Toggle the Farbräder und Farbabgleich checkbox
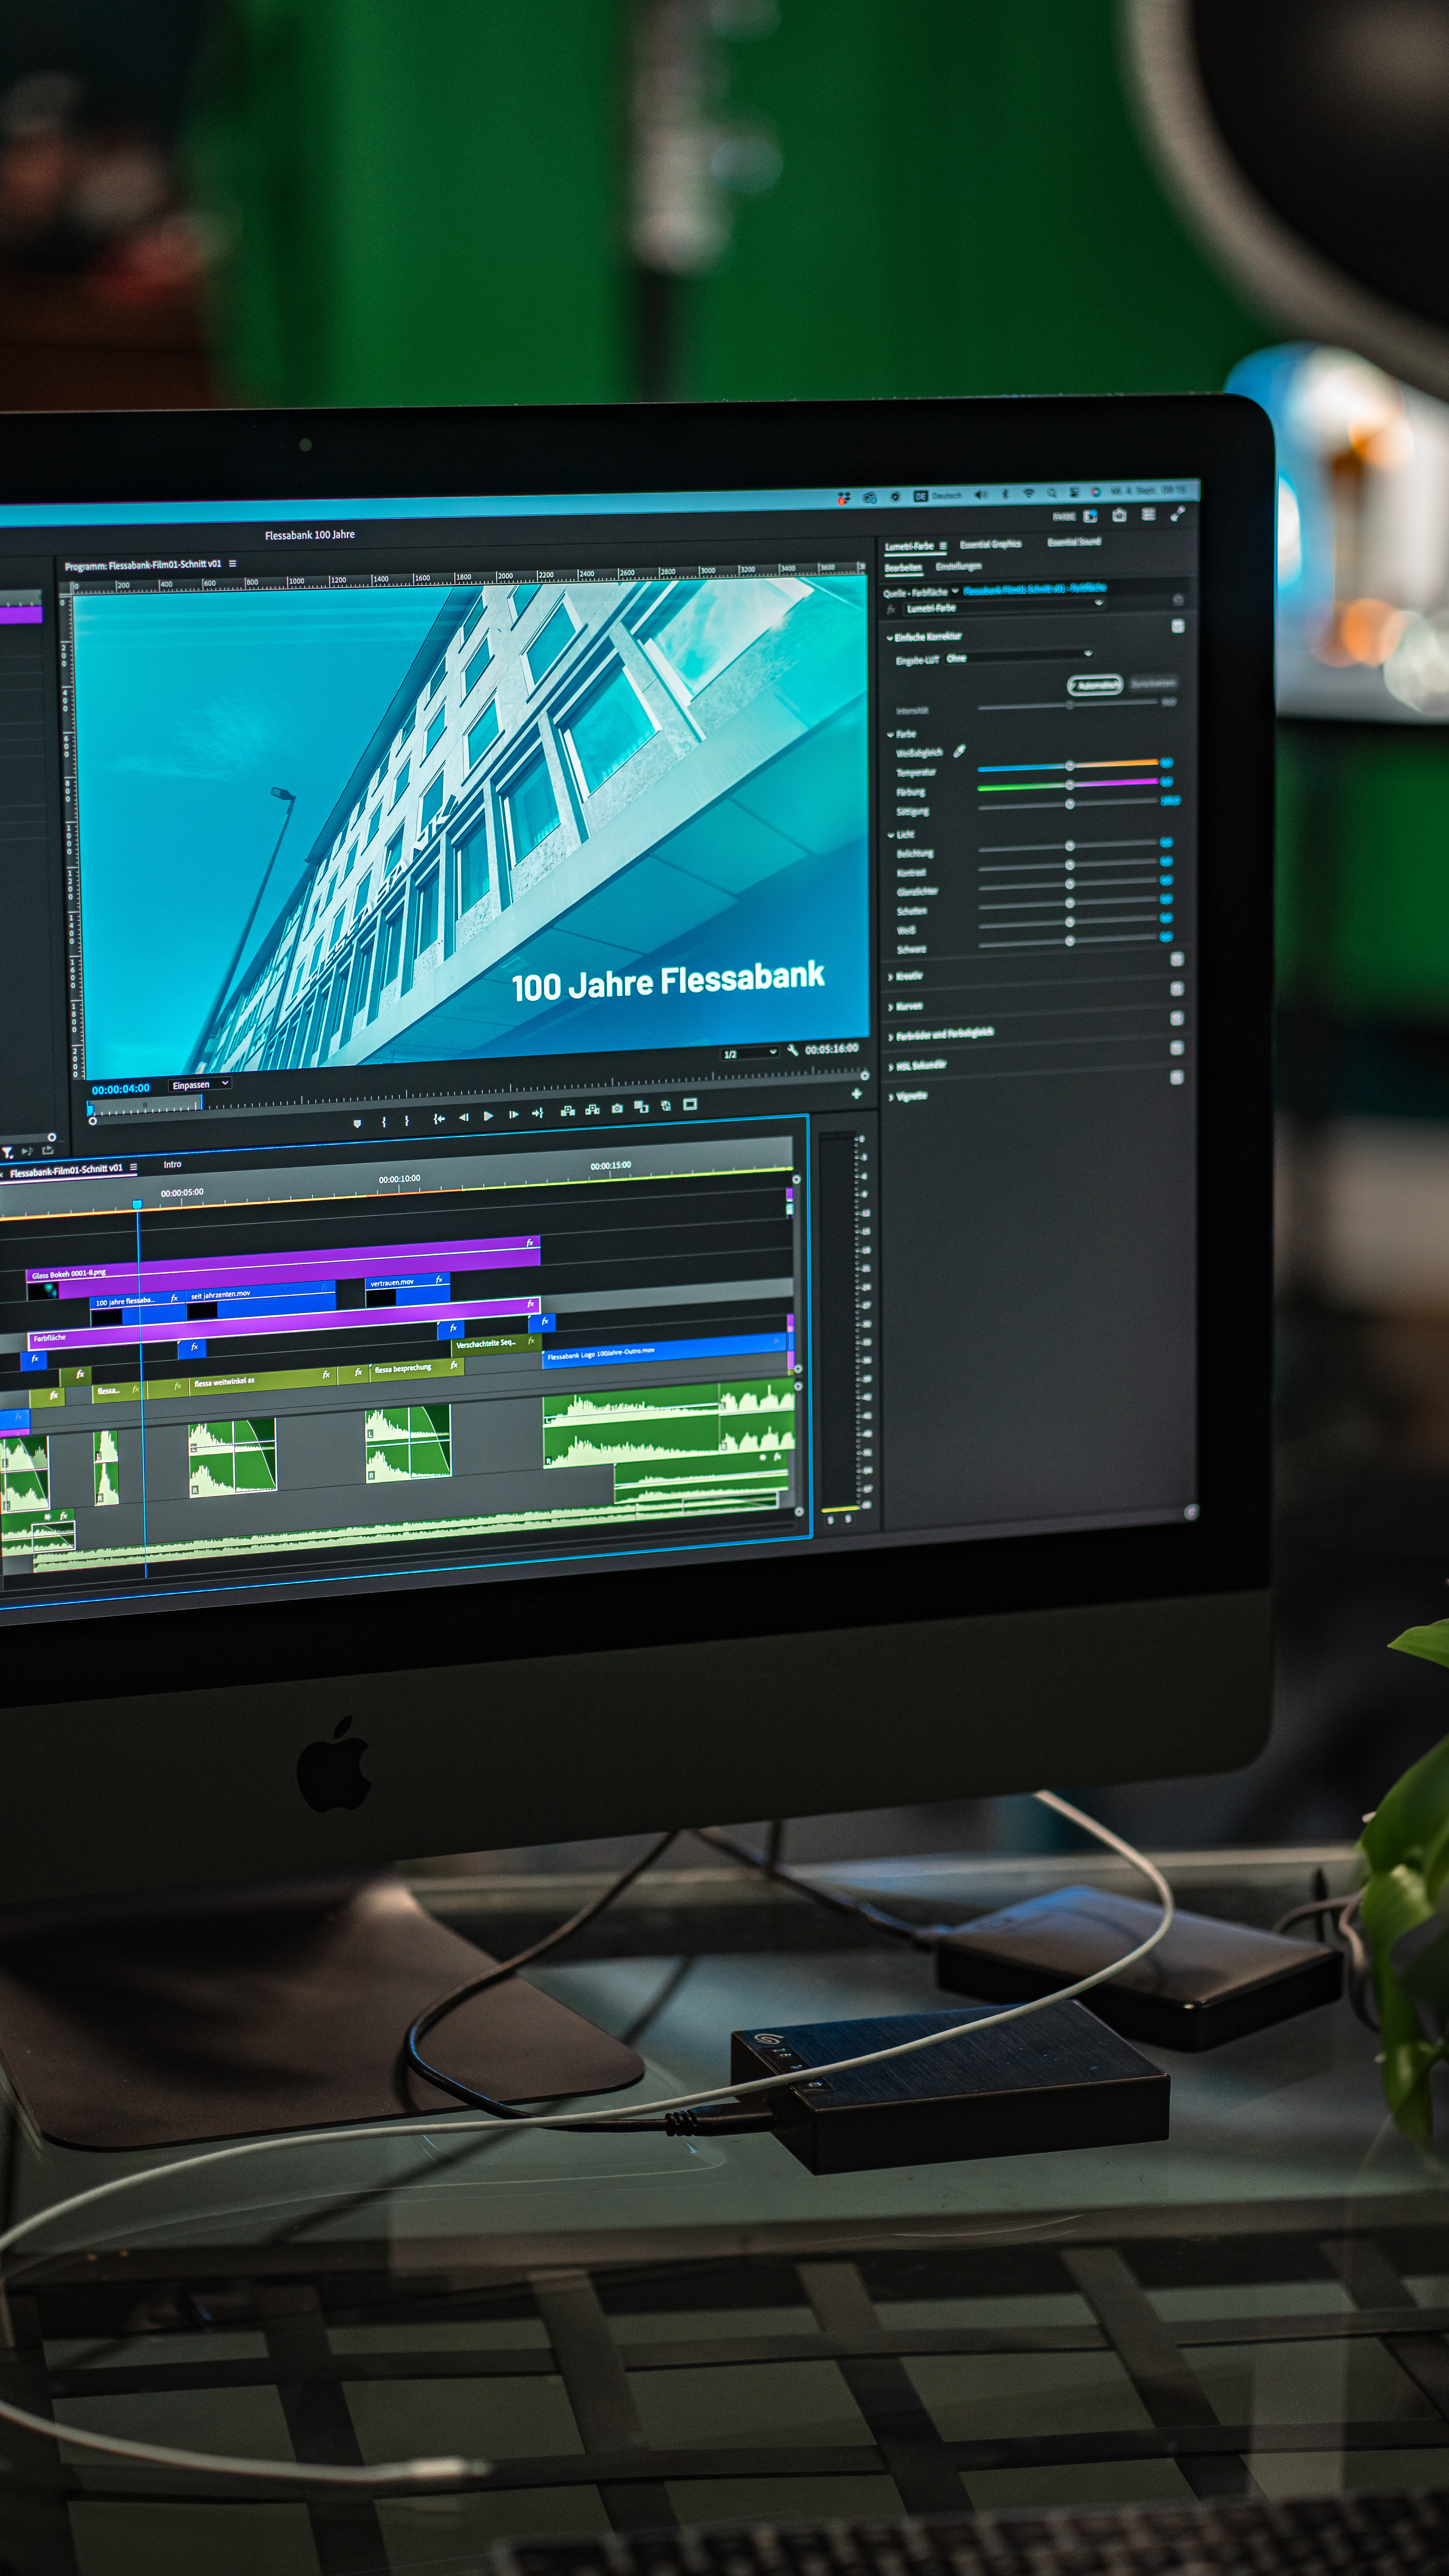This screenshot has width=1449, height=2576. 1177,1018
